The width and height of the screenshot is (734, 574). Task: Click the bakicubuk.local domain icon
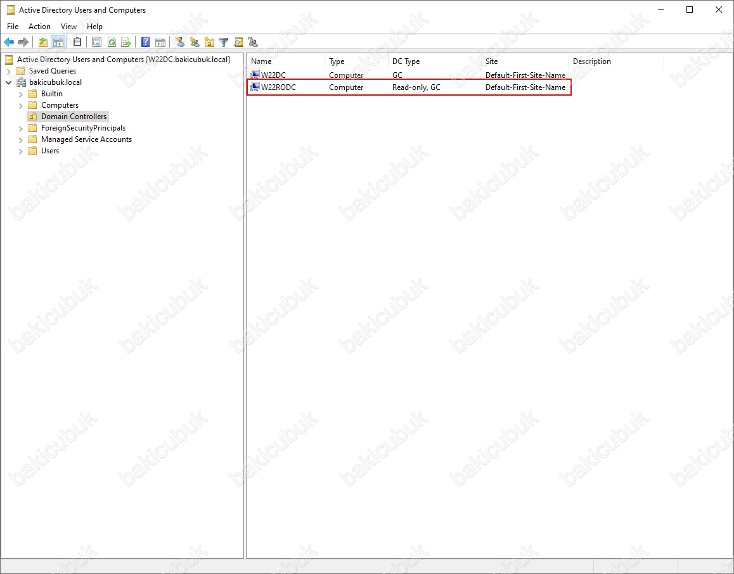point(22,82)
